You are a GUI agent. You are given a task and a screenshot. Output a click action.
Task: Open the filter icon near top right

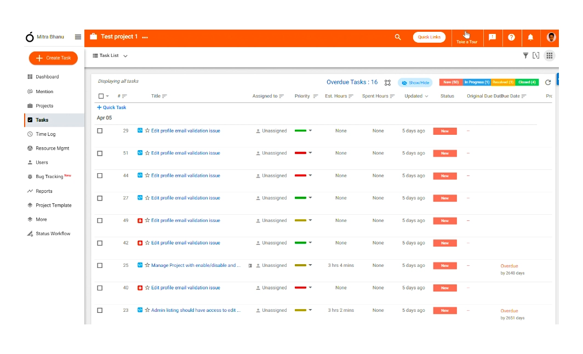525,55
